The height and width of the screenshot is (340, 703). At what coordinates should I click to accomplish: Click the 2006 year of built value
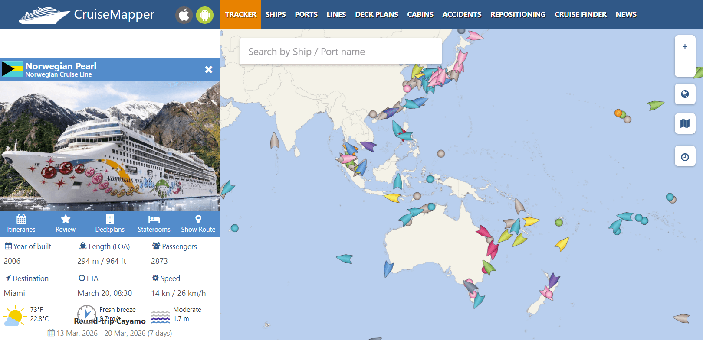[12, 261]
